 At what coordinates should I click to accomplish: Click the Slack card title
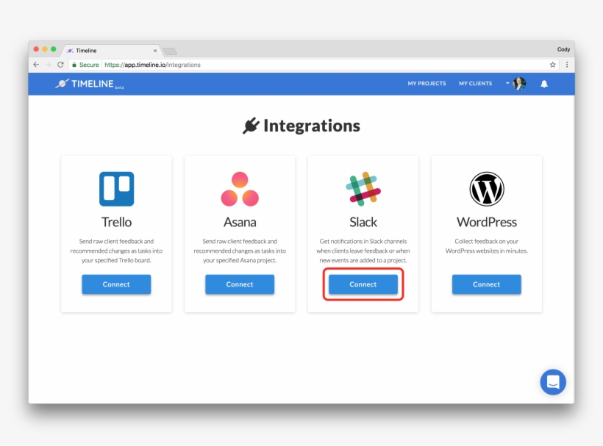(x=363, y=222)
